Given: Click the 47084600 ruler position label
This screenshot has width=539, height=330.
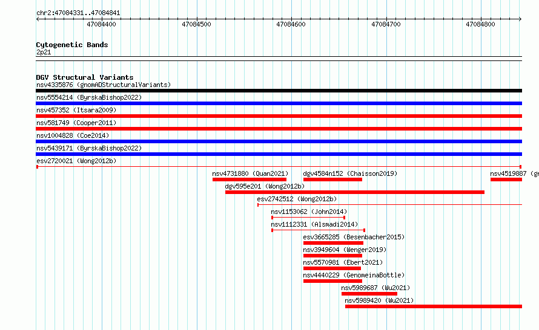Looking at the screenshot, I should coord(291,24).
